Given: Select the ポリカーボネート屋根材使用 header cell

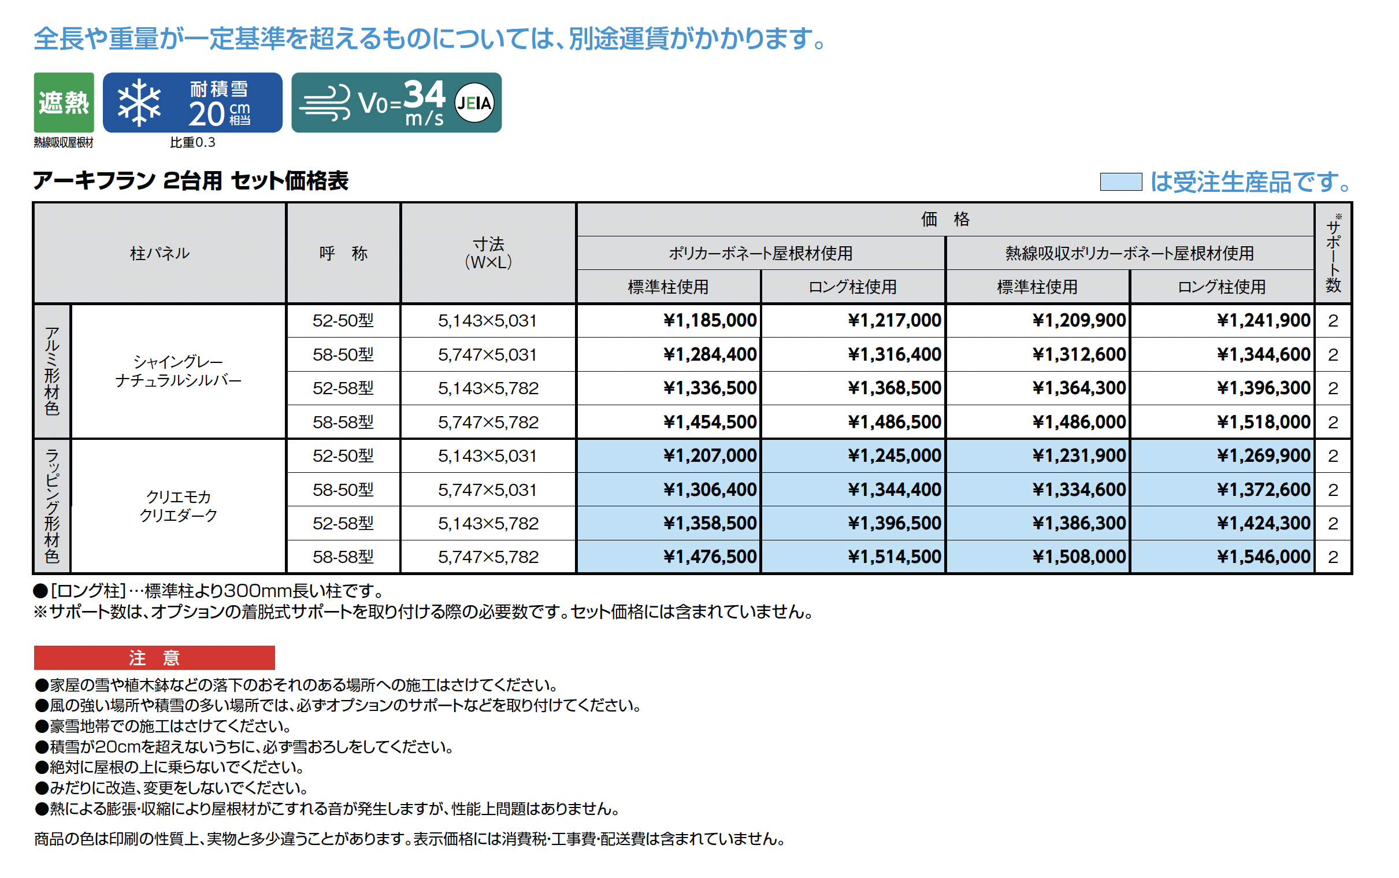Looking at the screenshot, I should point(760,253).
